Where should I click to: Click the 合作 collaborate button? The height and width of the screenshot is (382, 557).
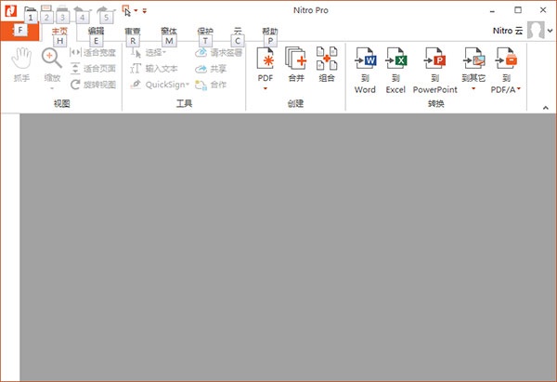pyautogui.click(x=211, y=85)
